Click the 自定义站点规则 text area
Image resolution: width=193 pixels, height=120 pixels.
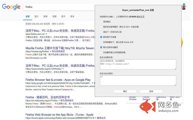coord(138,80)
